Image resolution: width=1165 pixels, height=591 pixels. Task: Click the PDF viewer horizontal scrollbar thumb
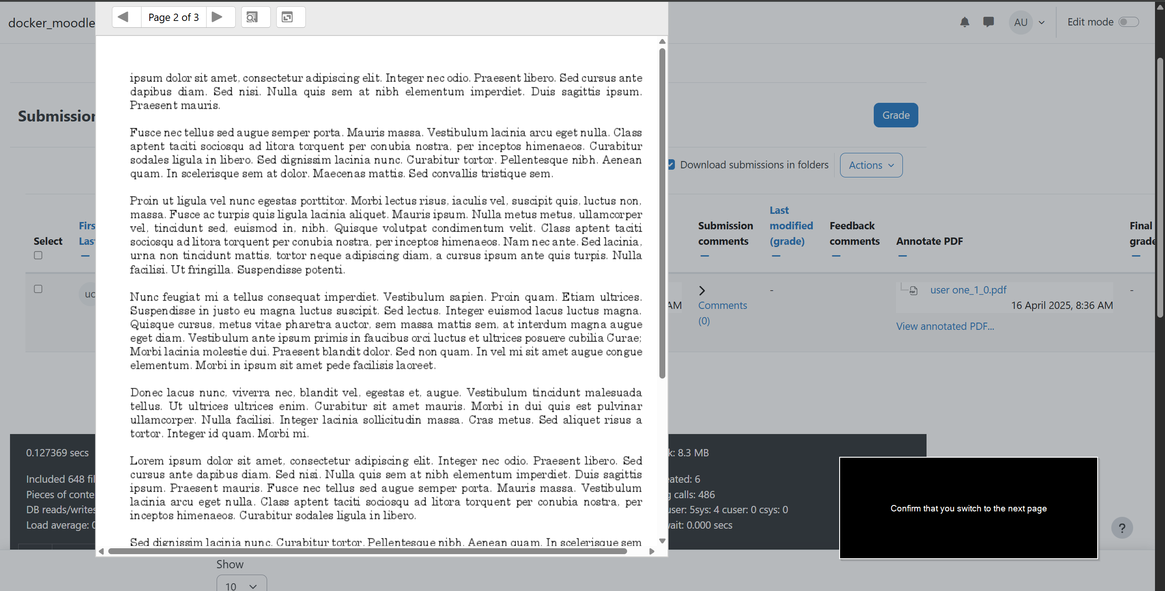[x=368, y=551]
